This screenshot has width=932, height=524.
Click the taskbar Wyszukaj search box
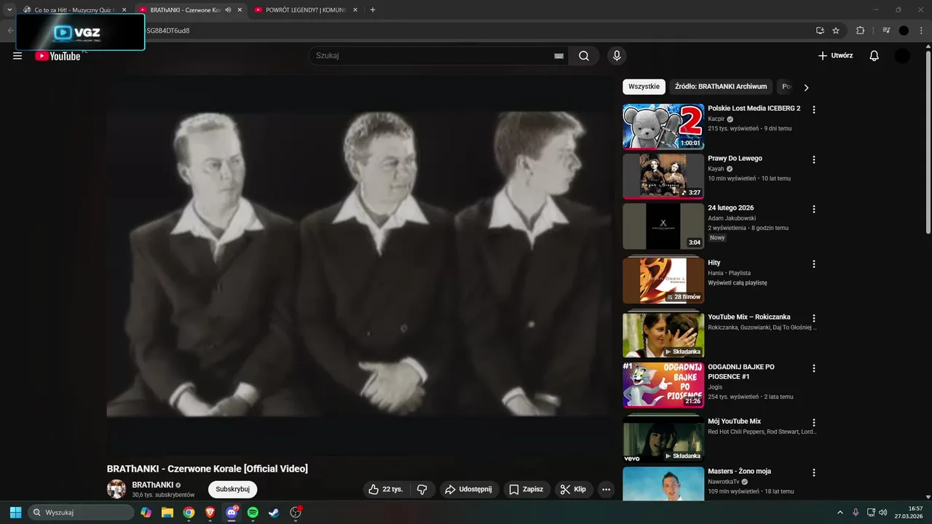coord(80,512)
